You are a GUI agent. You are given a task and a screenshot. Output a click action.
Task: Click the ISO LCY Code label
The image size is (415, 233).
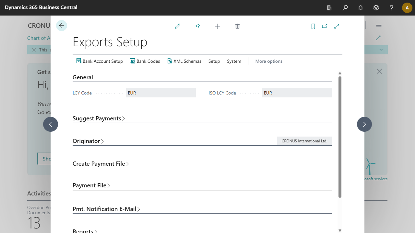click(222, 93)
